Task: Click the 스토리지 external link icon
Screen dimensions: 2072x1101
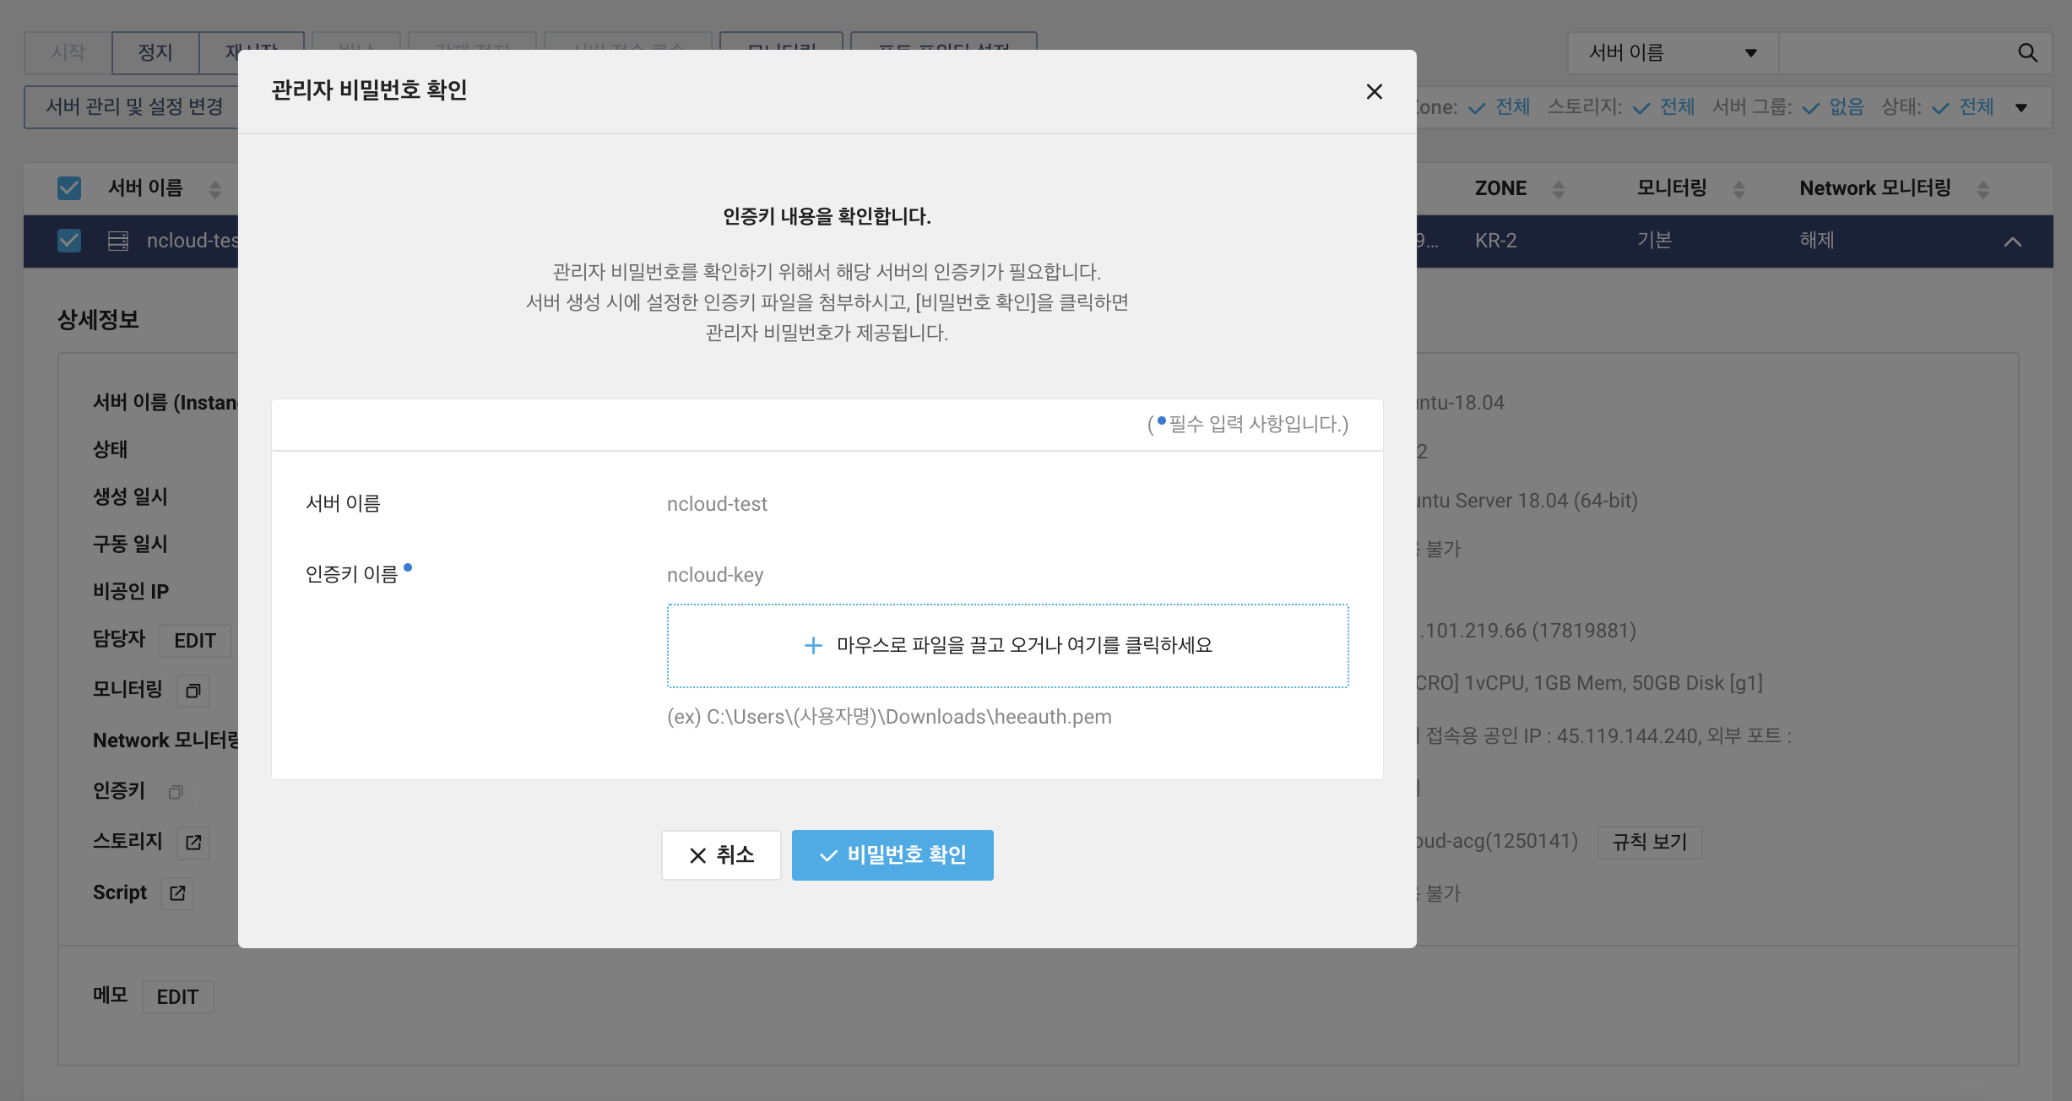Action: click(193, 842)
